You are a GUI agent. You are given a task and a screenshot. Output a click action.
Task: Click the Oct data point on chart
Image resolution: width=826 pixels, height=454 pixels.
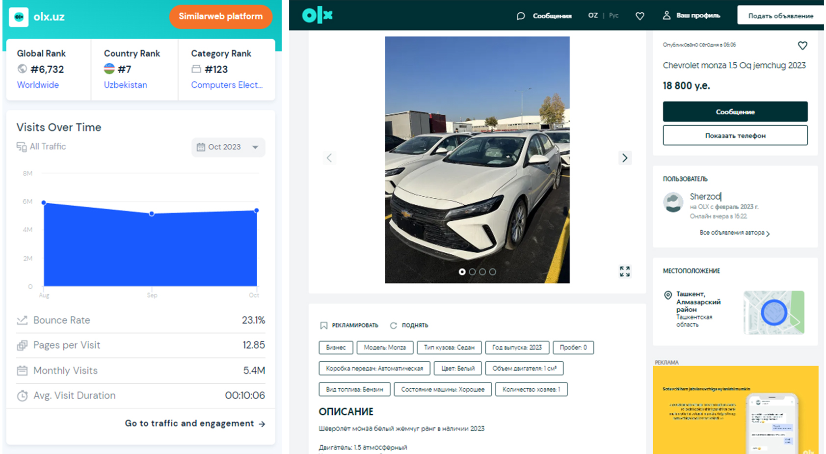click(x=256, y=210)
